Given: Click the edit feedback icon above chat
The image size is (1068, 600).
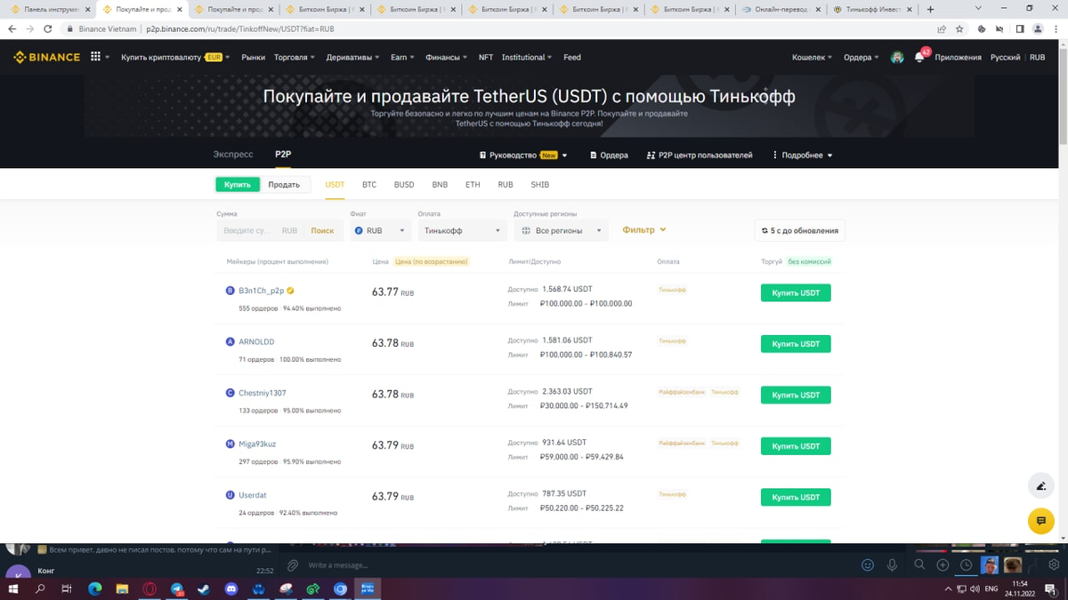Looking at the screenshot, I should [x=1040, y=486].
